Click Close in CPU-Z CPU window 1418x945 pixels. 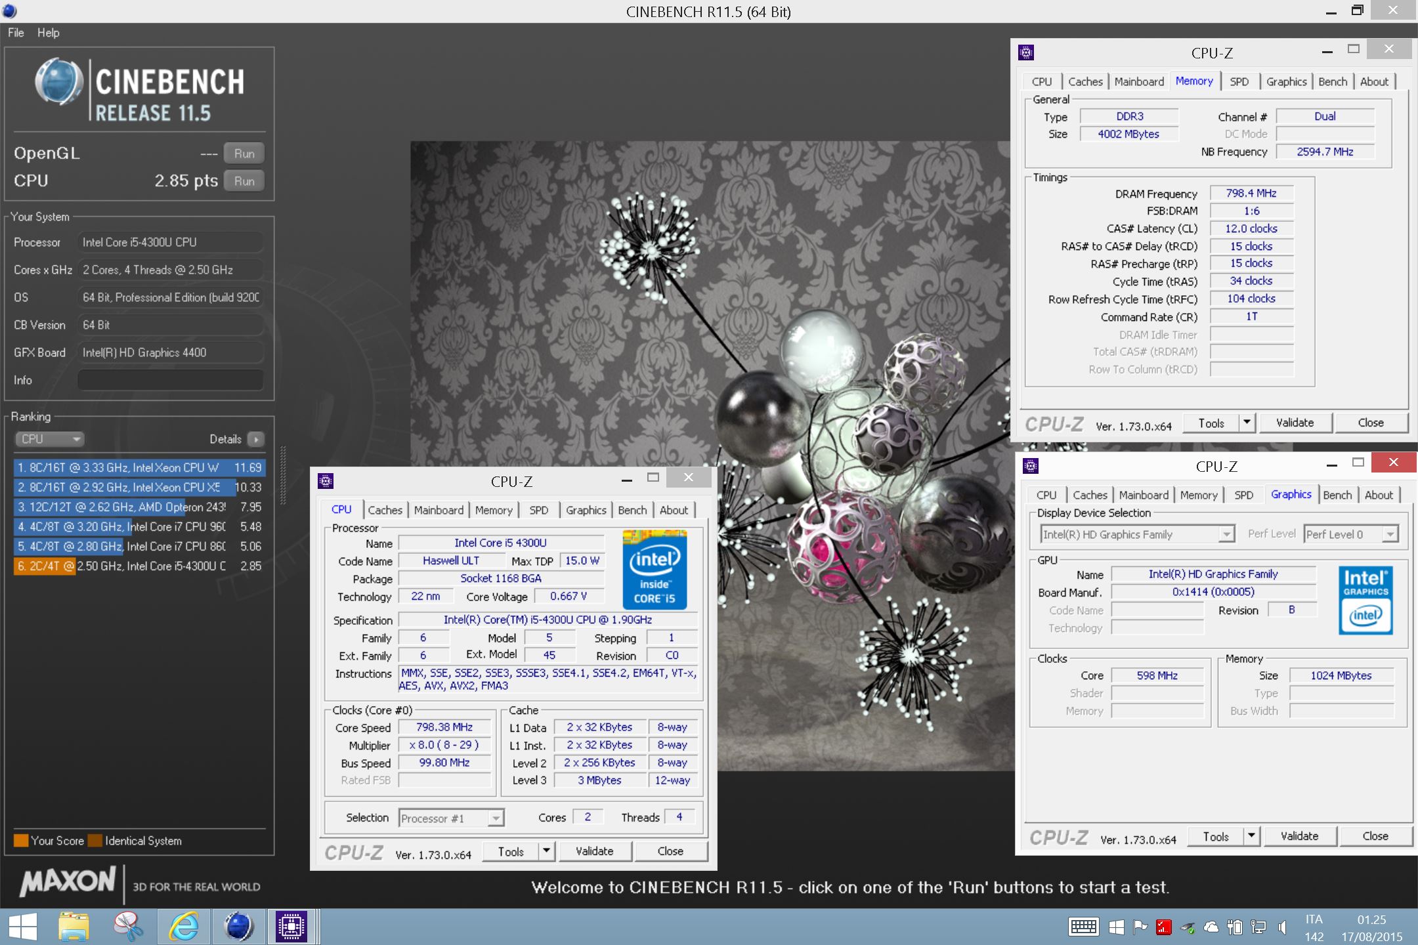click(670, 851)
